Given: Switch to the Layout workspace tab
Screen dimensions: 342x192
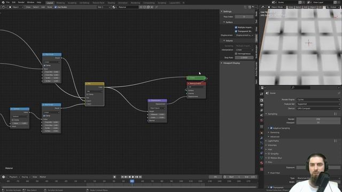Looking at the screenshot, I should [x=50, y=3].
